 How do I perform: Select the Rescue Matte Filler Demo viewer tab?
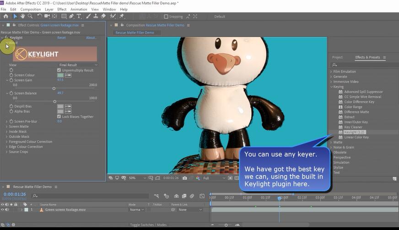point(135,33)
